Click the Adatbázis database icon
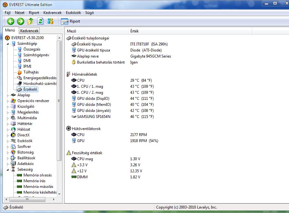This screenshot has width=289, height=213. tap(13, 164)
